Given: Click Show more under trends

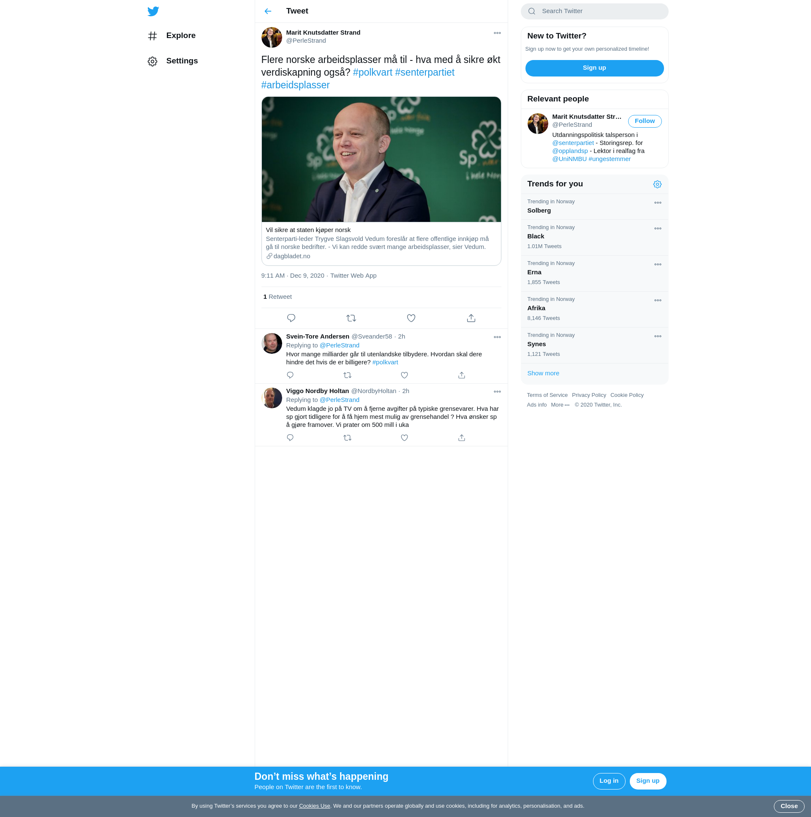Looking at the screenshot, I should (543, 373).
